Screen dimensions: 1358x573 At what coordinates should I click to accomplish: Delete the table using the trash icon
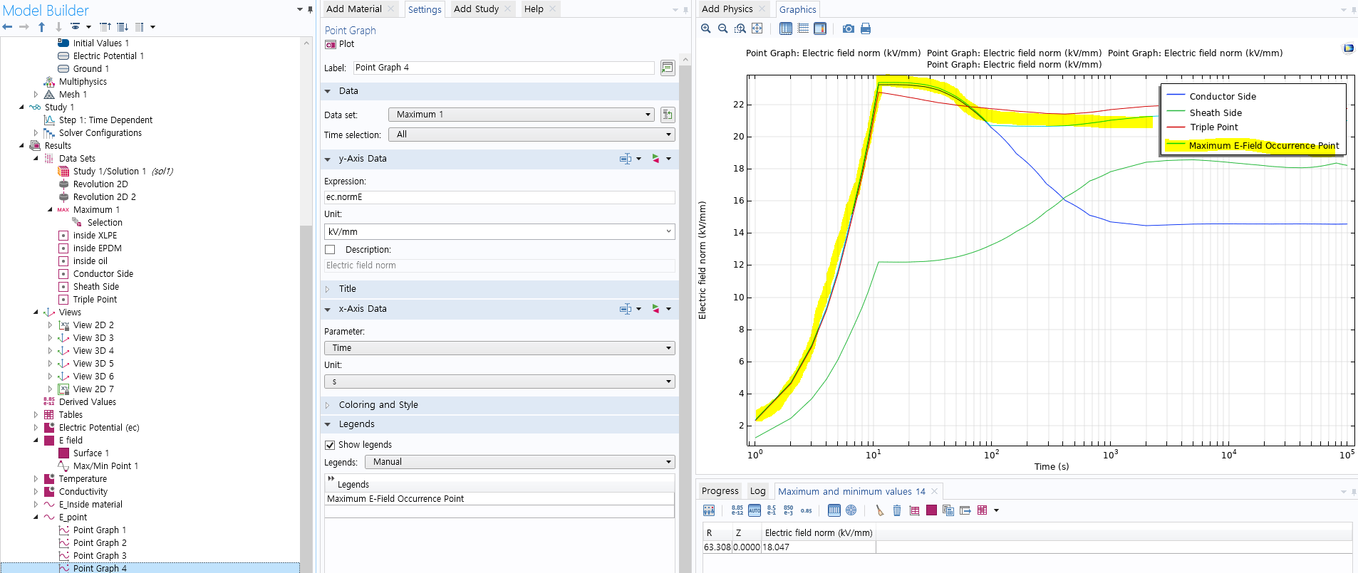897,510
